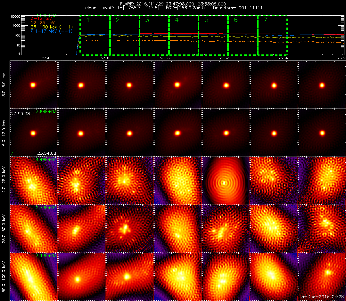Open sixth-interval image in 6.0-12.0 keV row
This screenshot has width=346, height=301.
click(274, 133)
